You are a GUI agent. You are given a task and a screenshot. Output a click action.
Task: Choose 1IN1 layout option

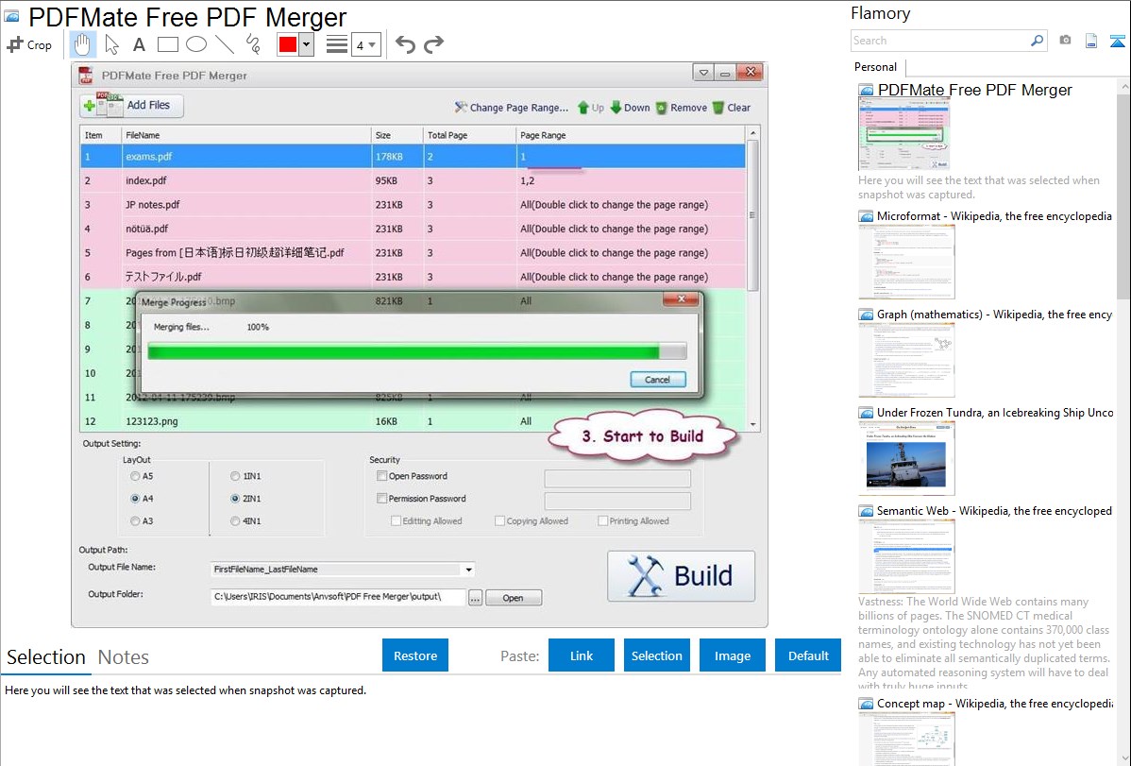[235, 476]
